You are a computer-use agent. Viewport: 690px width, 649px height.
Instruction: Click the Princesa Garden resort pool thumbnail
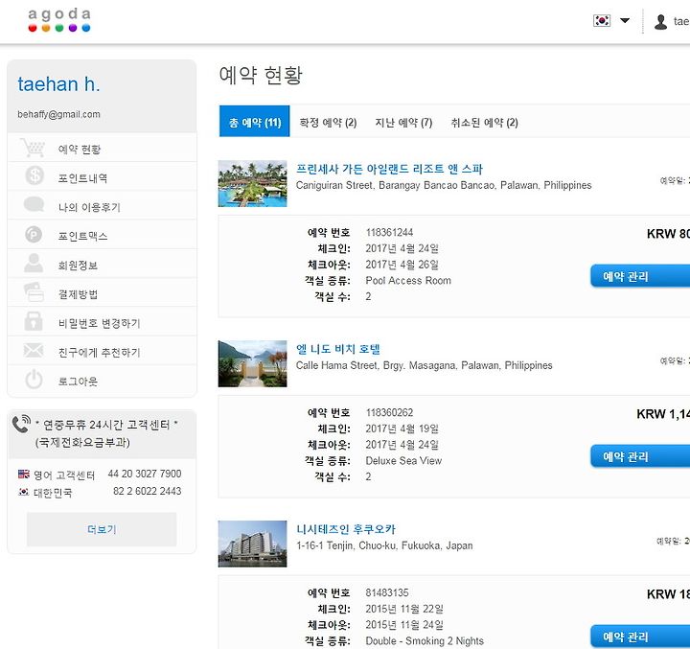click(253, 184)
